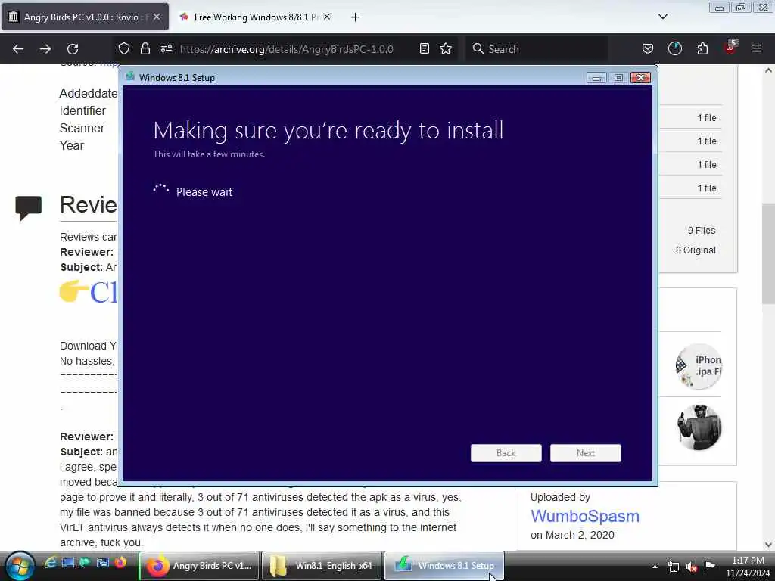Close the Angry Birds PC tab
Viewport: 775px width, 581px height.
(157, 17)
